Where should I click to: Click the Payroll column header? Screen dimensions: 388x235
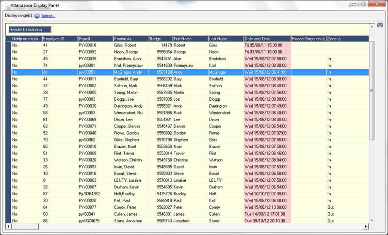pyautogui.click(x=95, y=39)
